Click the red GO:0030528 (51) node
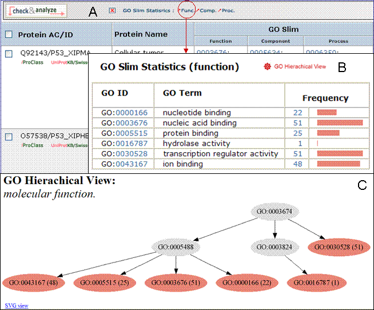Image resolution: width=374 pixels, height=310 pixels. point(339,248)
